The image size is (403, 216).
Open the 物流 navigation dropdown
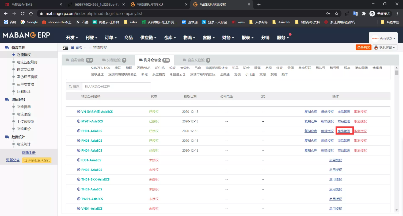(x=189, y=38)
